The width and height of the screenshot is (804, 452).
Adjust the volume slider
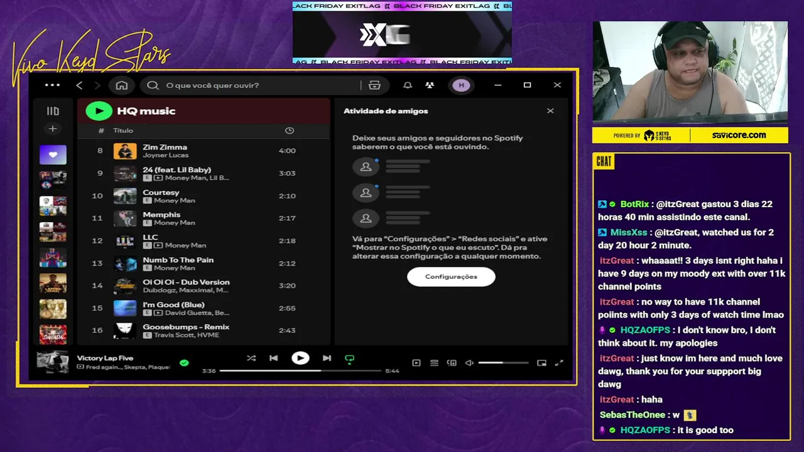pos(503,363)
